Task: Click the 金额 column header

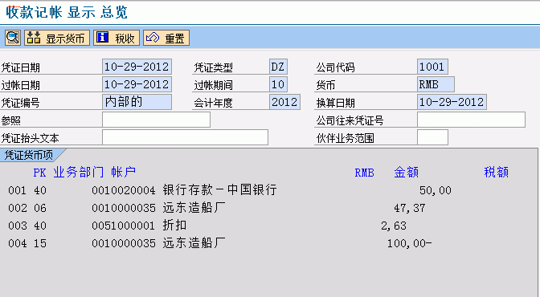Action: pos(406,172)
